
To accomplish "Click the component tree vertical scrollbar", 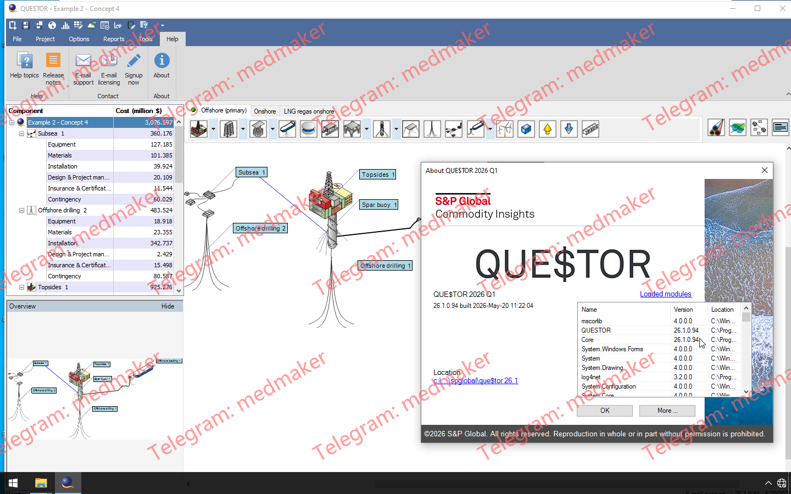I will click(179, 206).
